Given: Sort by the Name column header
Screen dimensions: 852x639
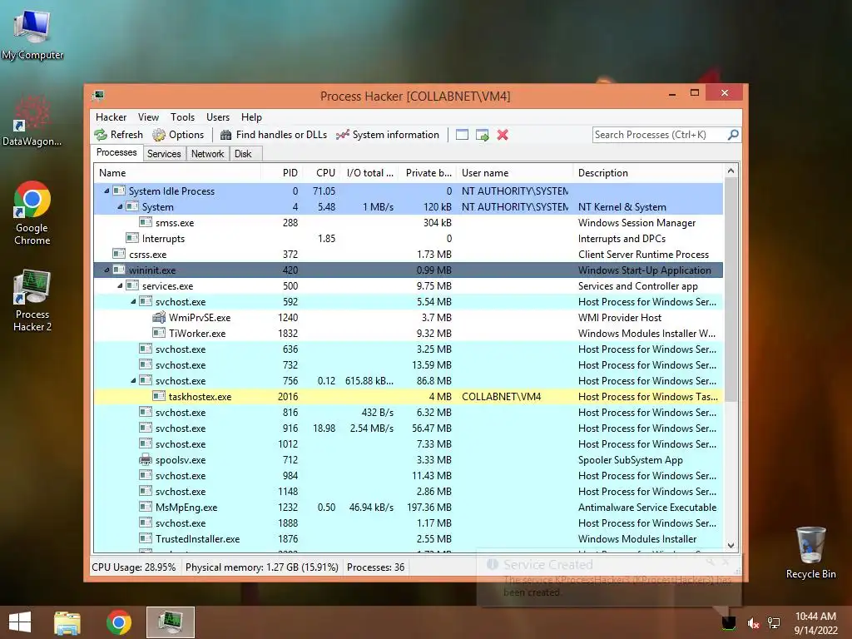Looking at the screenshot, I should tap(177, 173).
